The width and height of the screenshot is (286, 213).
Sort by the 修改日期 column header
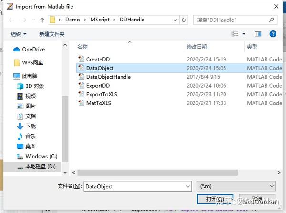[x=197, y=47]
